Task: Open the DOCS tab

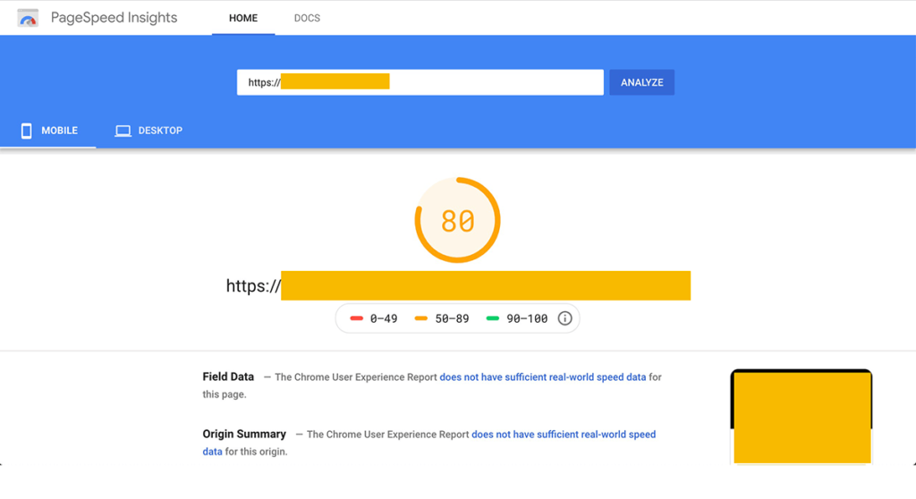Action: [307, 18]
